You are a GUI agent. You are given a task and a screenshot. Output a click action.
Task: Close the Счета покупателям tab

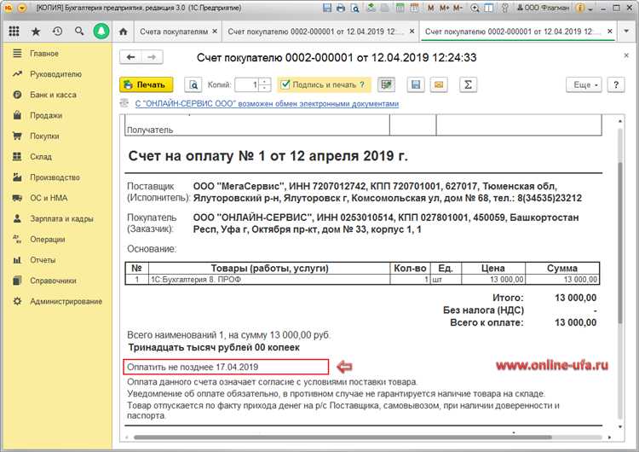click(215, 32)
